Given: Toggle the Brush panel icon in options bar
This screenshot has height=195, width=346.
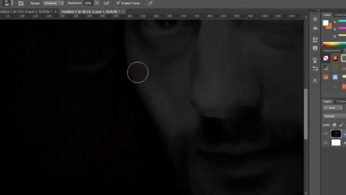Looking at the screenshot, I should point(21,3).
